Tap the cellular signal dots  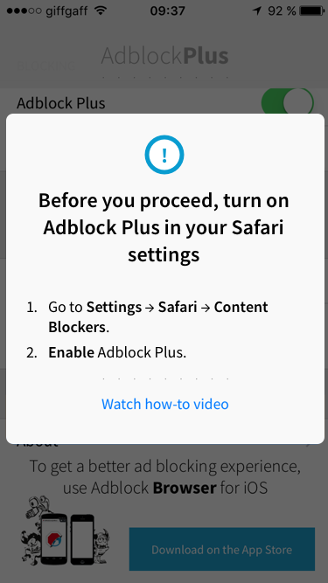click(24, 10)
